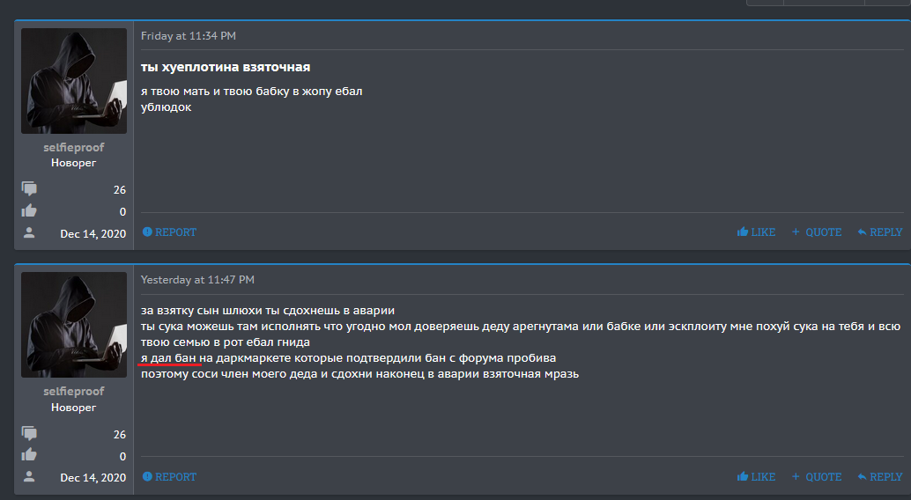The image size is (911, 500).
Task: Click the Report icon on Friday's post
Action: pyautogui.click(x=147, y=232)
